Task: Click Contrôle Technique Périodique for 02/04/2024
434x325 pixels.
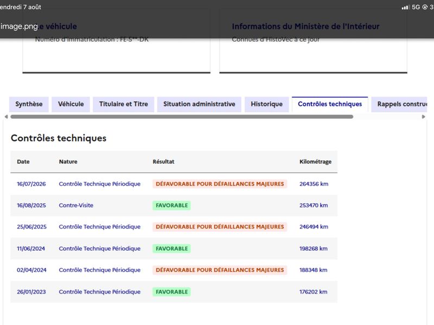Action: [x=100, y=270]
